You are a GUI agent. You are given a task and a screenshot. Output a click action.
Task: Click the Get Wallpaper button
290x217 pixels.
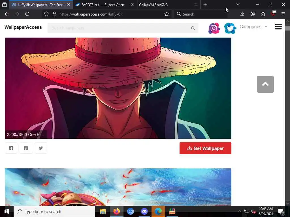click(x=205, y=148)
